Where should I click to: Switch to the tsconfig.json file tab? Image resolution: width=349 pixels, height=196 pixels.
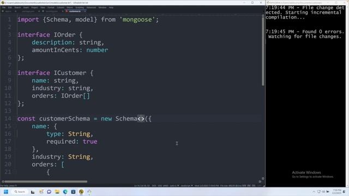[x=52, y=11]
